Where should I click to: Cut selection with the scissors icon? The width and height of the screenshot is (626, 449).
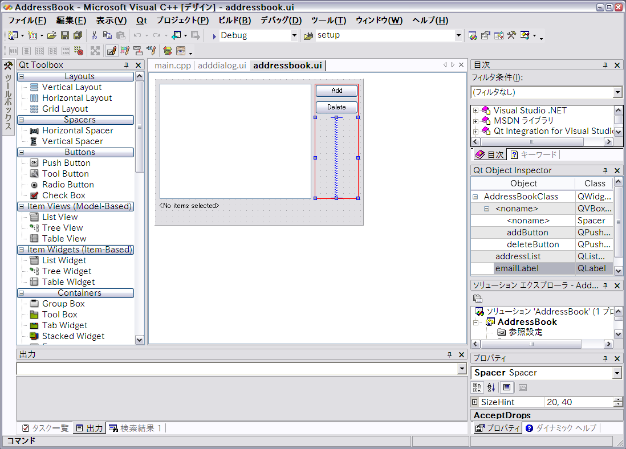point(94,35)
